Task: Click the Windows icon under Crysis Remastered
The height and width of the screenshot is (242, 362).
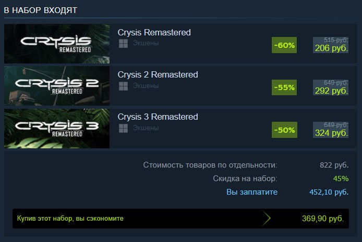Action: tap(123, 44)
